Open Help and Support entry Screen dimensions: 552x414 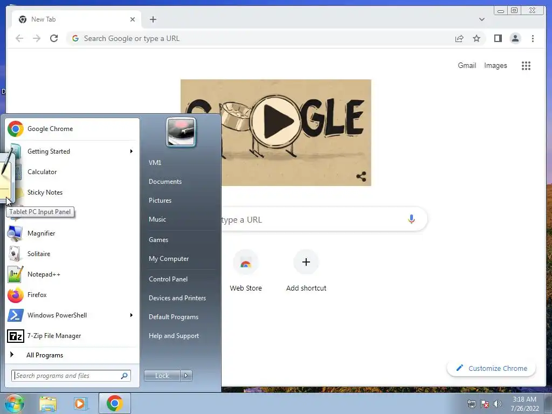174,336
